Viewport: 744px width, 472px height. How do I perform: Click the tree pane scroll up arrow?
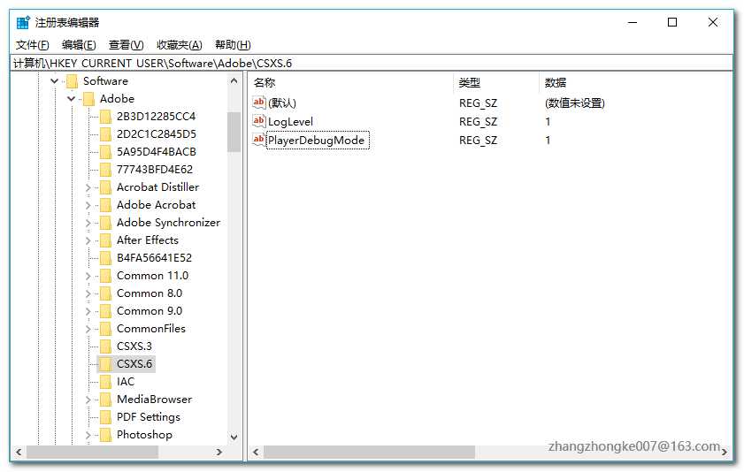click(234, 81)
